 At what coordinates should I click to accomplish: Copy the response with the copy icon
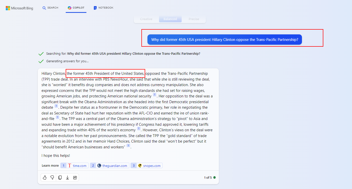tap(60, 177)
